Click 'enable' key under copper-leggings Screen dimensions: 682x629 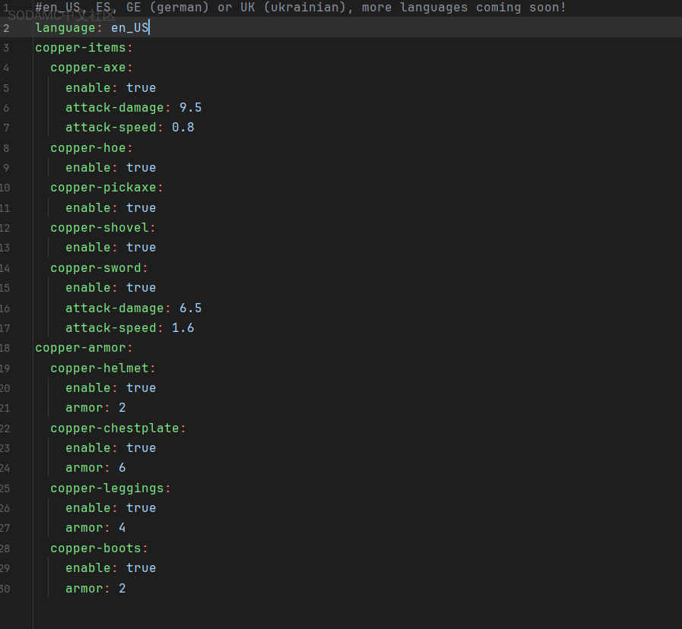point(88,508)
